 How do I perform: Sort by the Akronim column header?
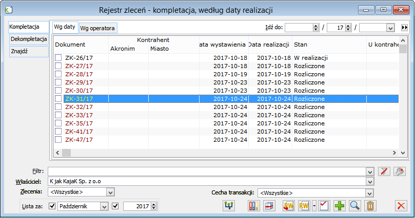coord(128,49)
